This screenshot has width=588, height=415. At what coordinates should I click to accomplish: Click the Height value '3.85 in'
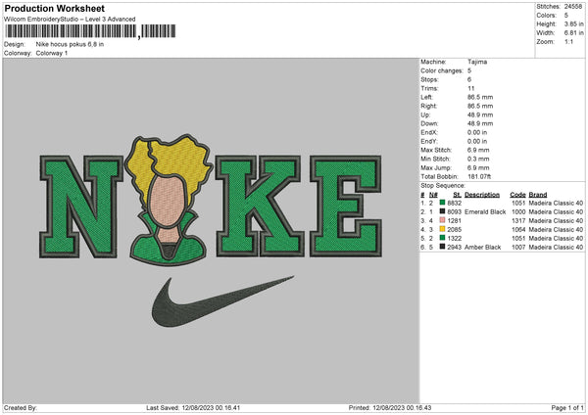[574, 23]
